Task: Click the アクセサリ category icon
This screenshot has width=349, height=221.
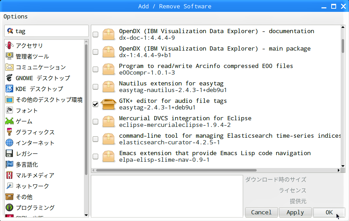Action: [x=9, y=45]
